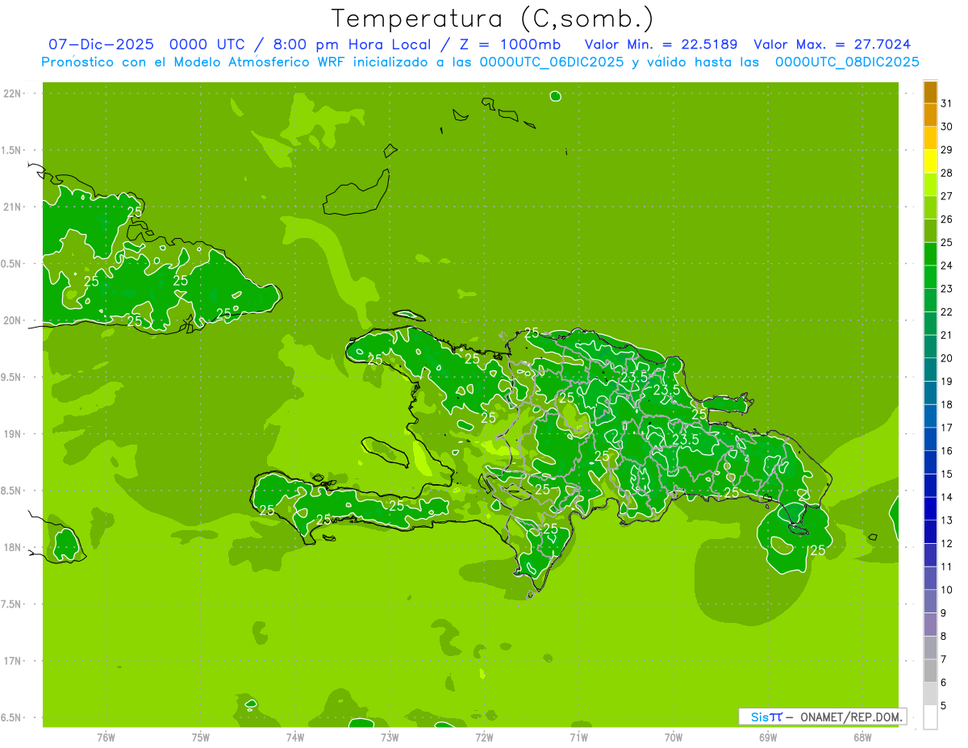
Task: Click the latitude label '18N'
Action: [x=12, y=548]
